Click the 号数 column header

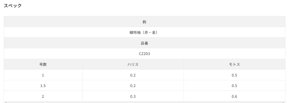click(x=43, y=64)
